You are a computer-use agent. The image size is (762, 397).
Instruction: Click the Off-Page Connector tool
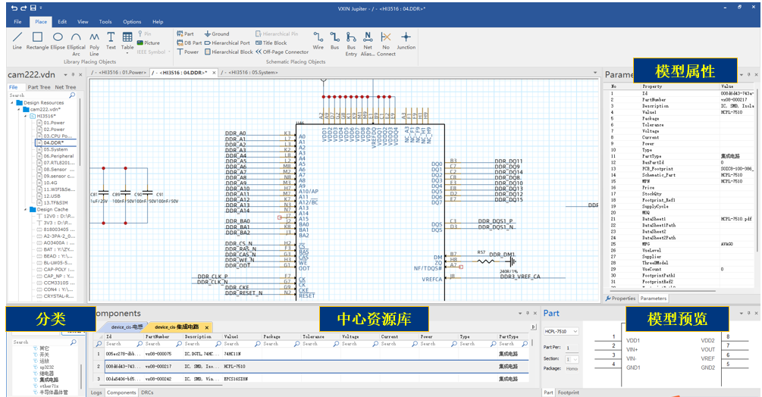282,52
